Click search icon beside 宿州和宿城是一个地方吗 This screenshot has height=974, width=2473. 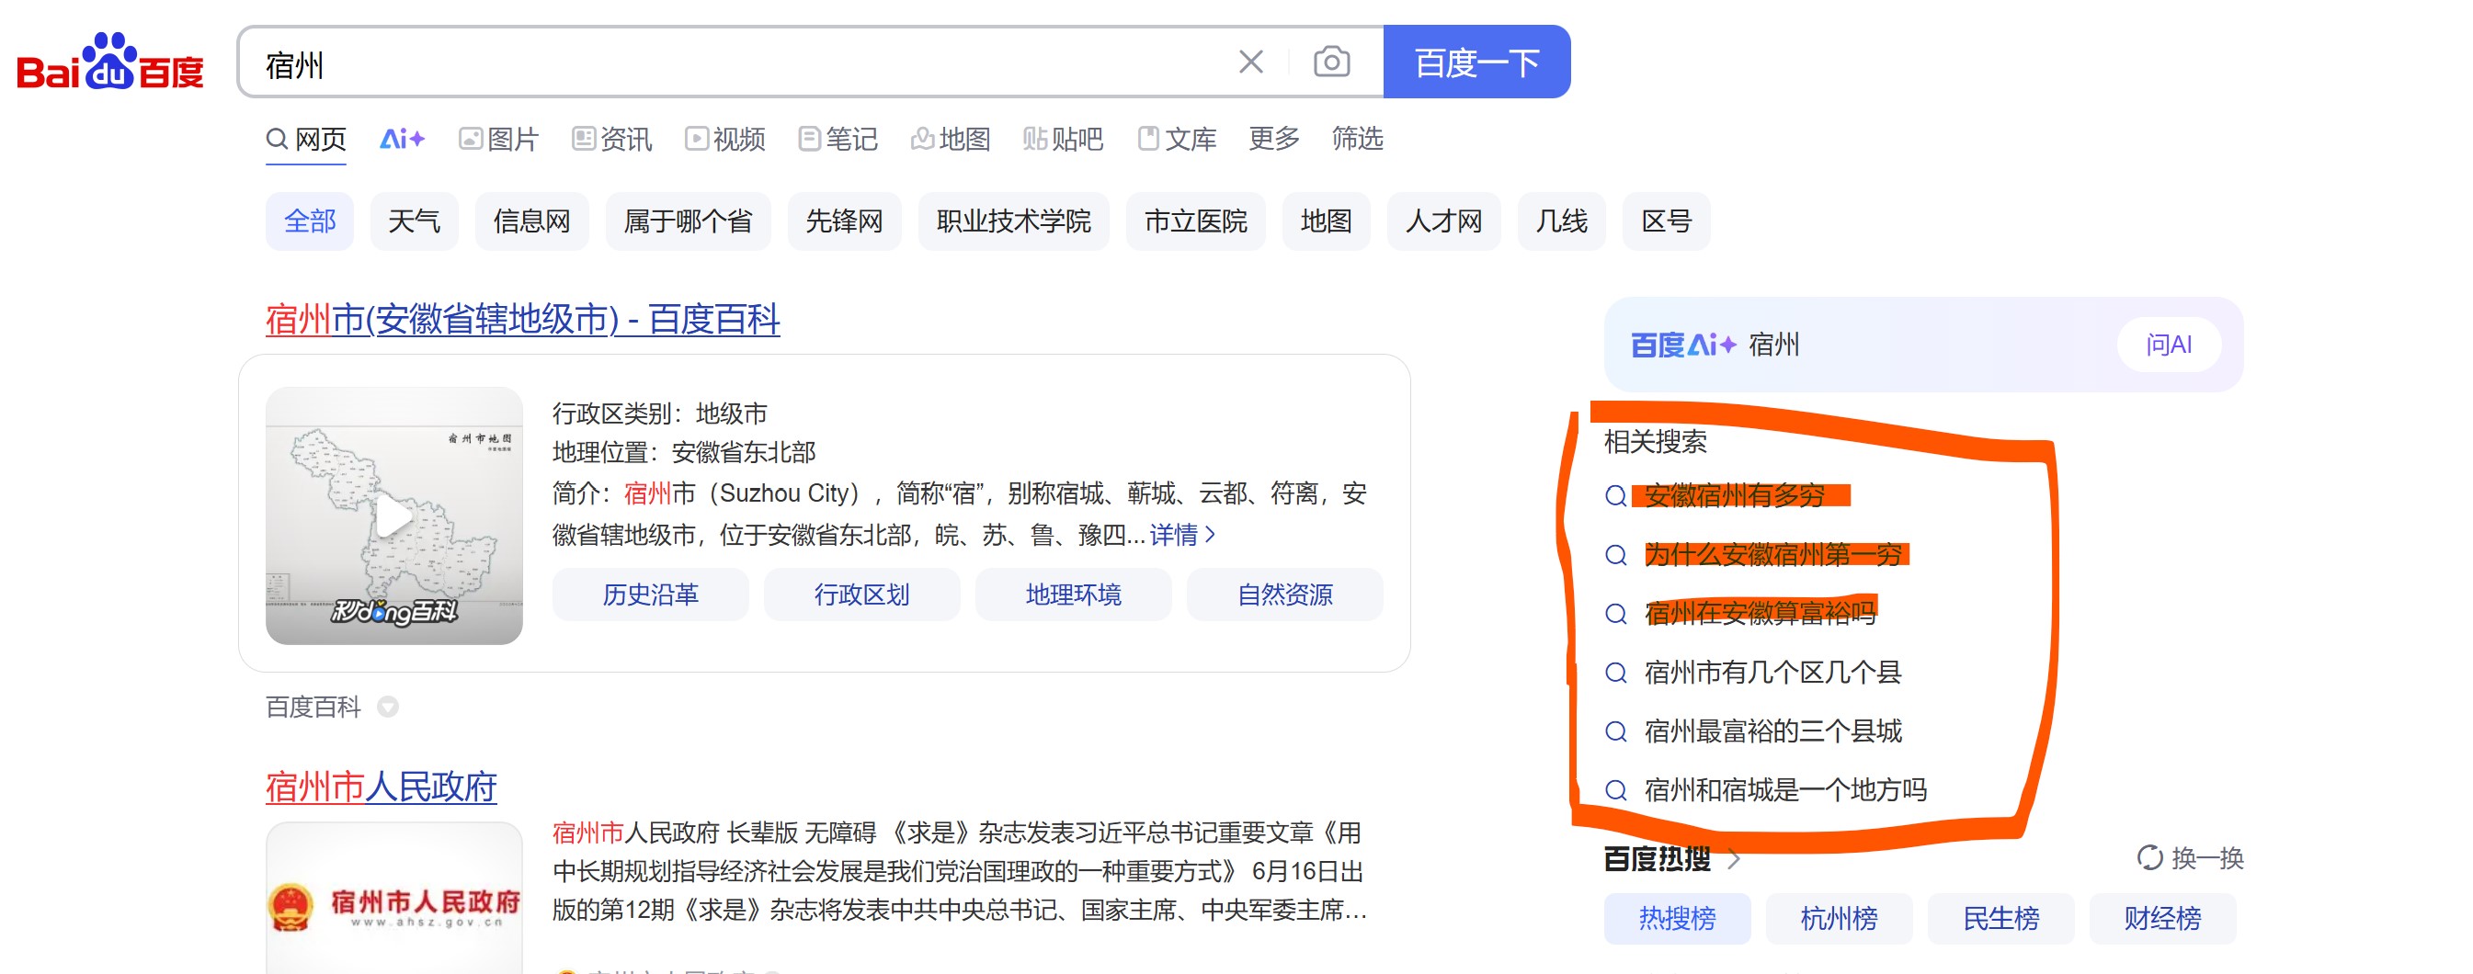tap(1617, 791)
